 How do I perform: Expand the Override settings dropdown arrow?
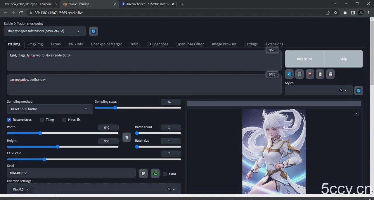click(174, 189)
